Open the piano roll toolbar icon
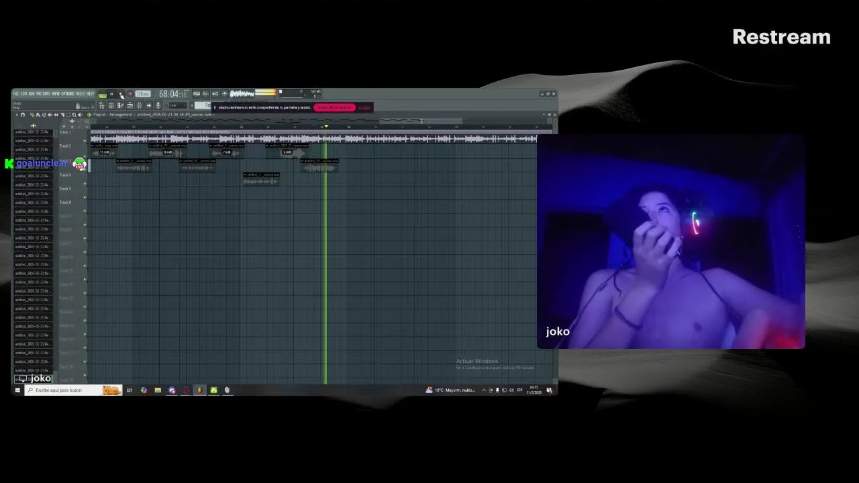 120,105
